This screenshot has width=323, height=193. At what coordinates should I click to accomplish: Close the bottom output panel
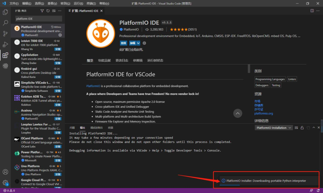click(x=318, y=128)
